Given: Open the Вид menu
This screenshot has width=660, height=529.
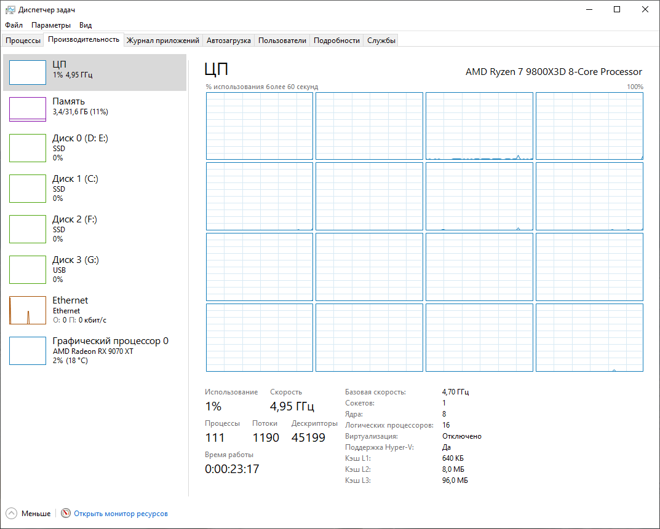Looking at the screenshot, I should (x=85, y=25).
